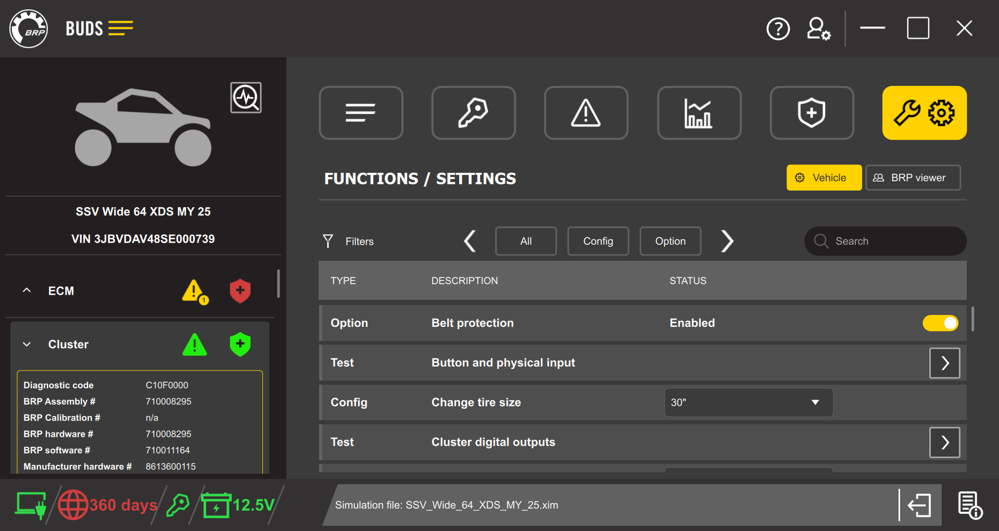
Task: Open the faults warning triangle page
Action: [586, 113]
